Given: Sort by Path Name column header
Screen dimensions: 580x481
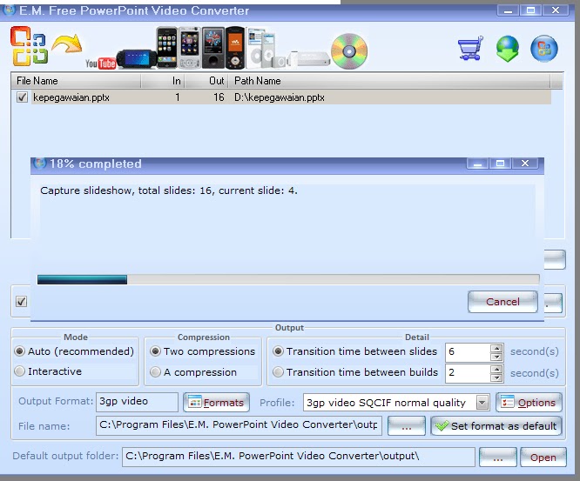Looking at the screenshot, I should pos(389,81).
